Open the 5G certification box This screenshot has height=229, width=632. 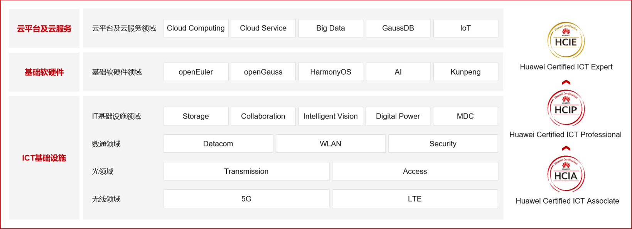246,199
